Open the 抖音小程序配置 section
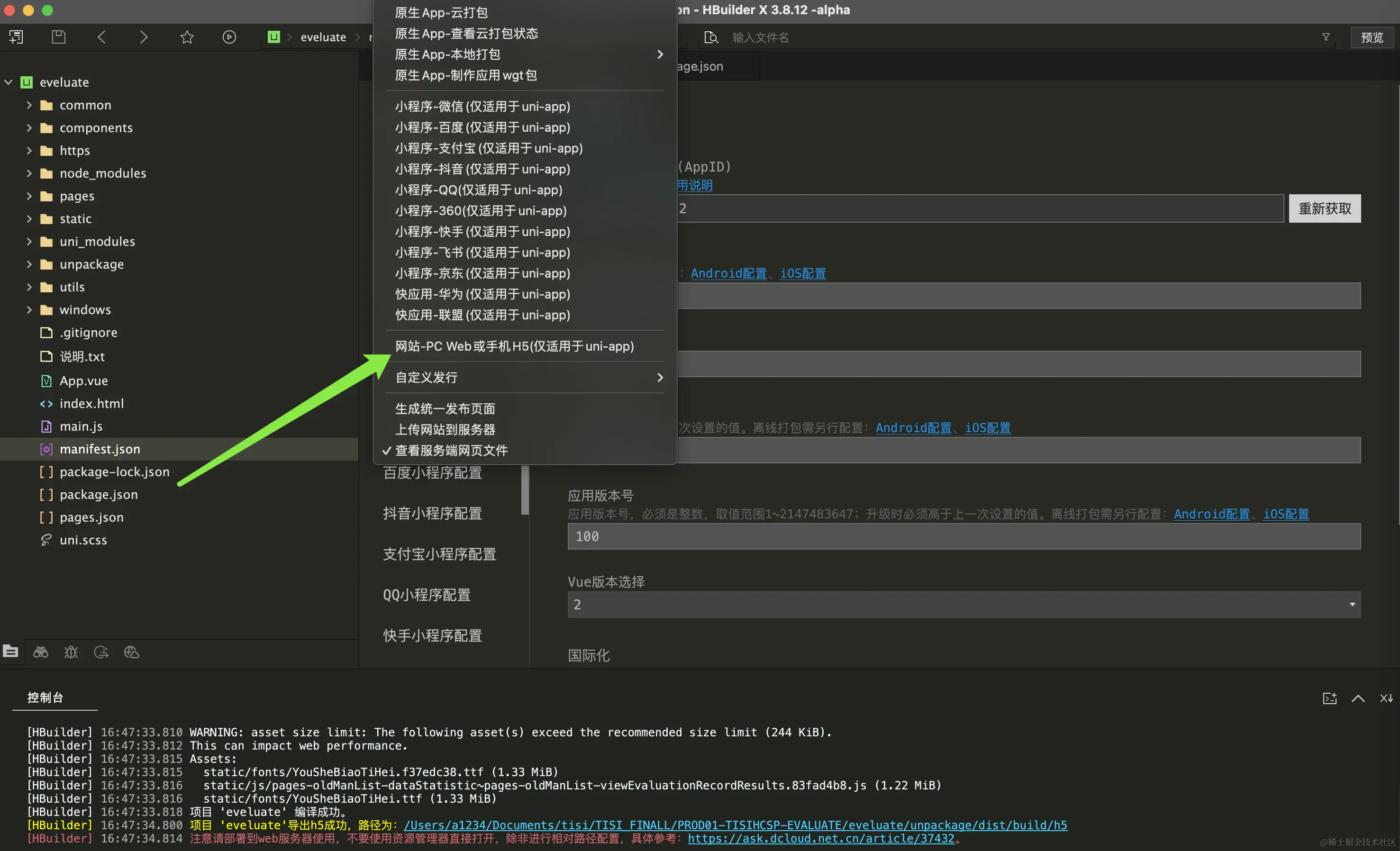The width and height of the screenshot is (1400, 851). 432,514
